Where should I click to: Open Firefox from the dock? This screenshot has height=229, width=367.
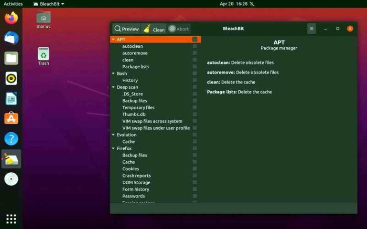(11, 18)
